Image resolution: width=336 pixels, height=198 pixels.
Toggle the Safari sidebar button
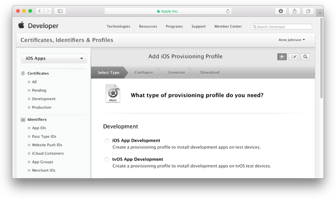[x=60, y=11]
